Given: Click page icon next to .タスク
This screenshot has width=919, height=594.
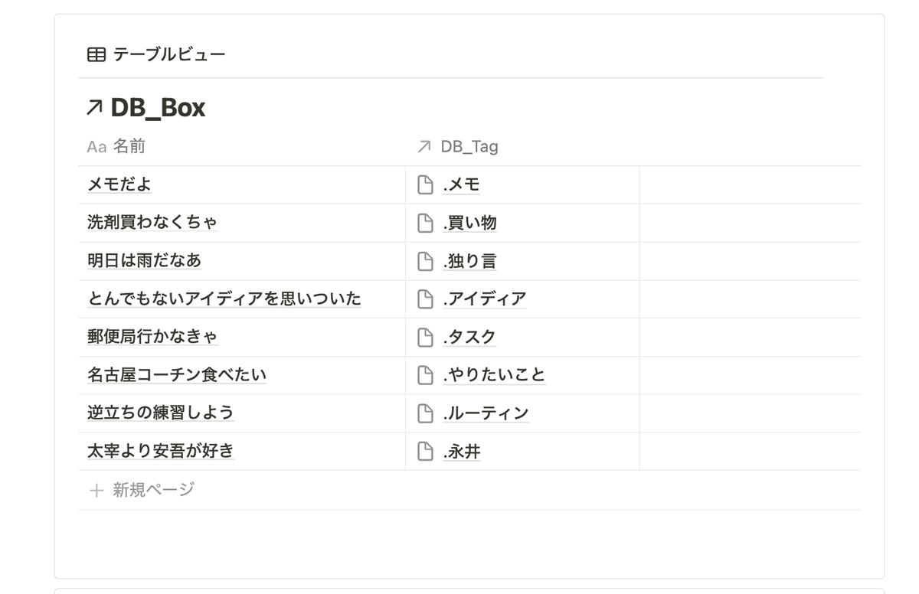Looking at the screenshot, I should [x=425, y=337].
